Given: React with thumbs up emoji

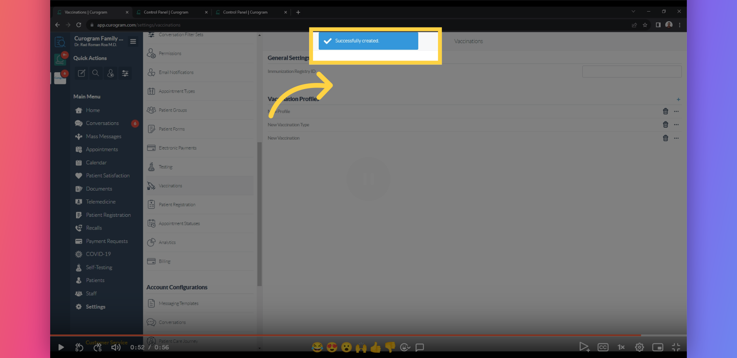Looking at the screenshot, I should (375, 347).
